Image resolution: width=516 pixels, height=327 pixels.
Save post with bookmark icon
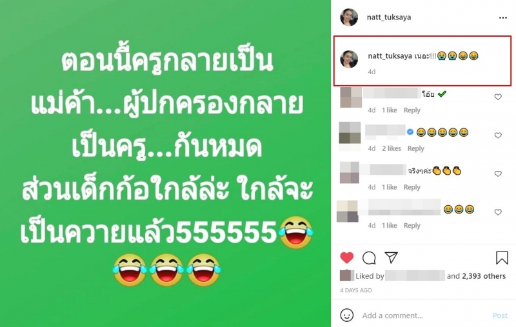[x=502, y=257]
